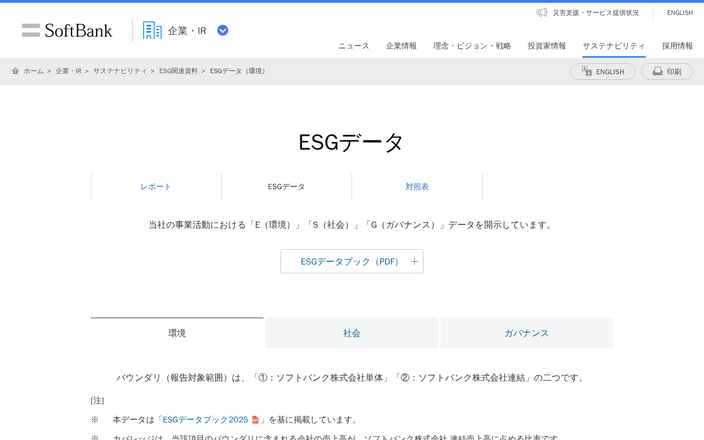Screen dimensions: 704x440
Task: Go to 企業・IR breadcrumb link
Action: pyautogui.click(x=68, y=71)
